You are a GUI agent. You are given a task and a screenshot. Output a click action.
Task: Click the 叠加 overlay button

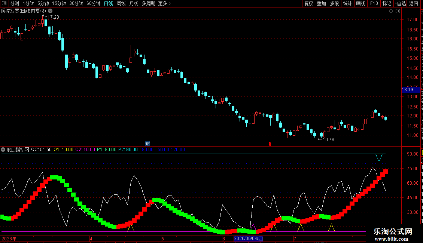tap(321, 3)
